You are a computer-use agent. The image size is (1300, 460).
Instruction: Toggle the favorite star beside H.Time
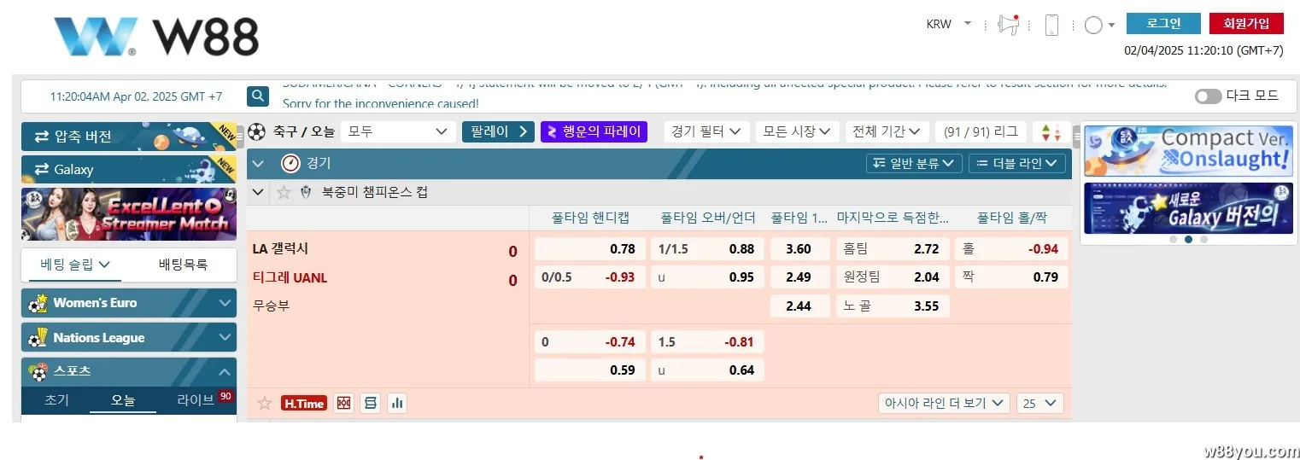point(265,403)
